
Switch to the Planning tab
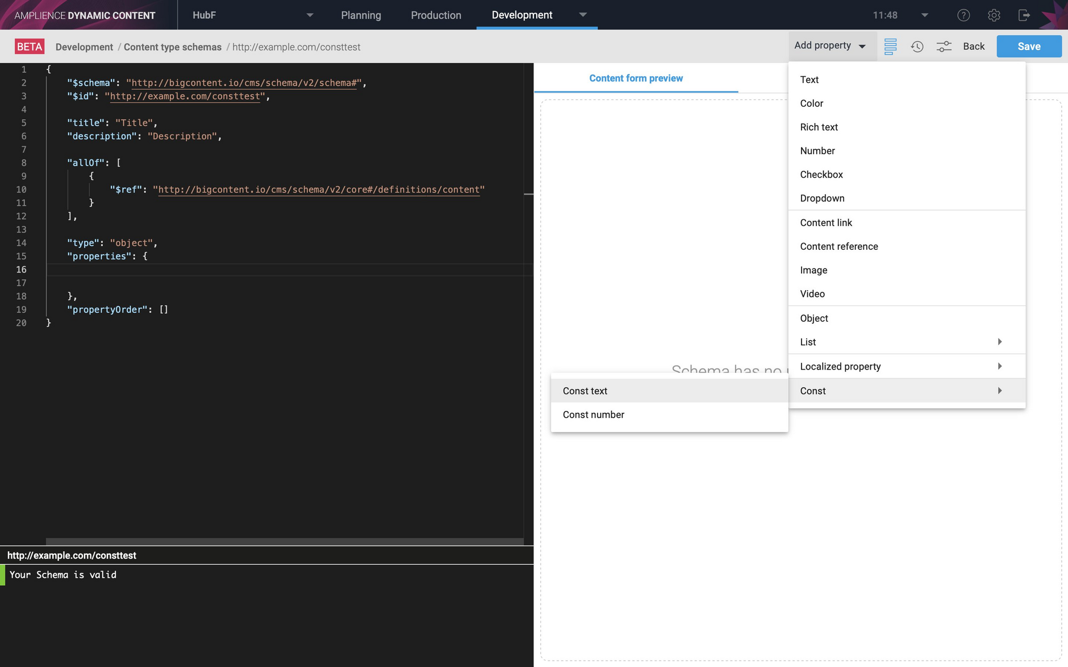pyautogui.click(x=361, y=15)
